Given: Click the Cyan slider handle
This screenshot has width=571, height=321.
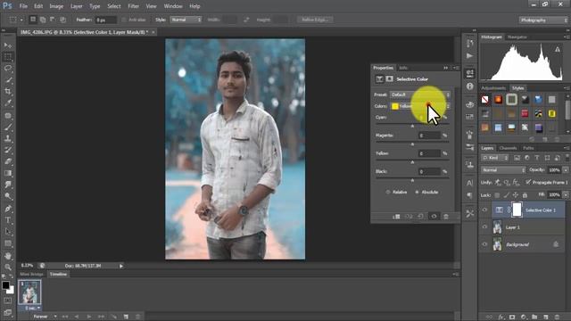Looking at the screenshot, I should [412, 126].
